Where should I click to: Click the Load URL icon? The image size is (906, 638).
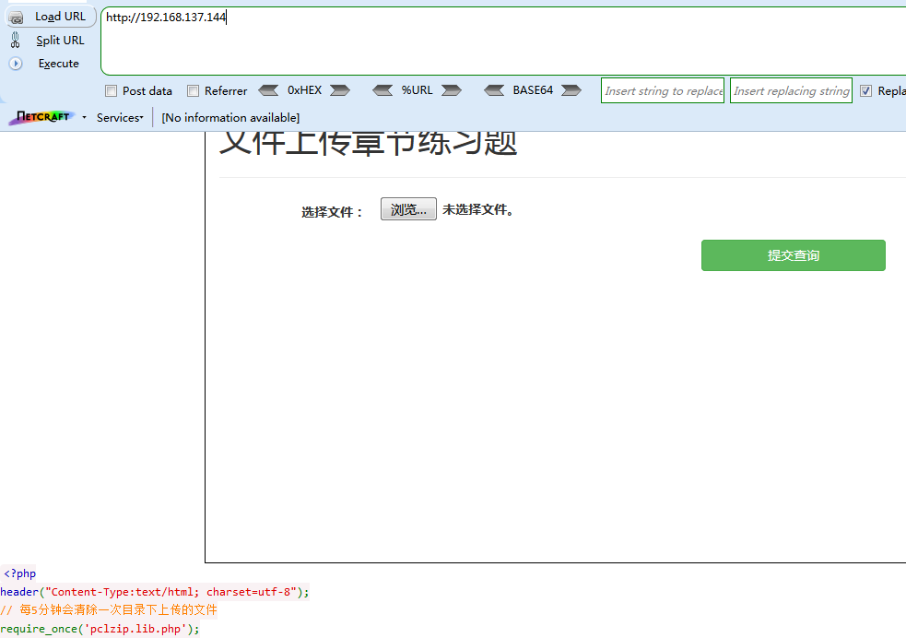[16, 17]
